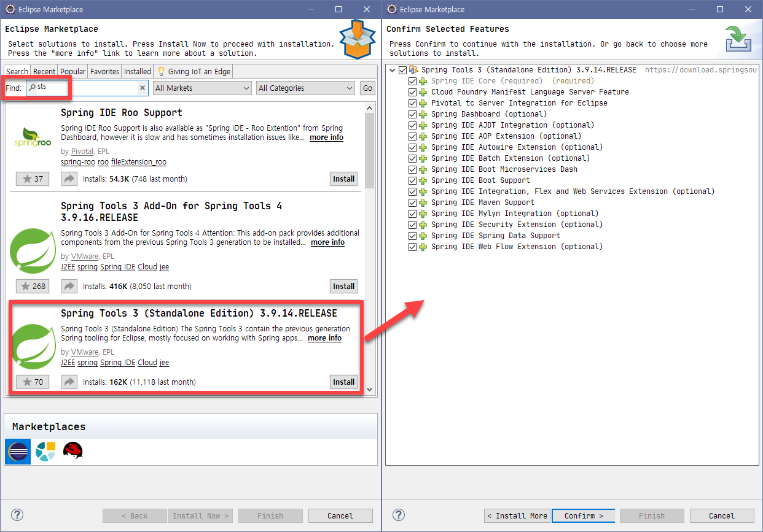The image size is (763, 532).
Task: Open the Giving IoT an Edge tab
Action: 194,71
